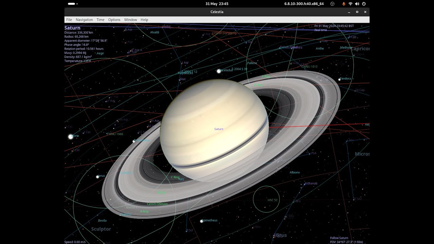Select the bright Dione moon dot
The height and width of the screenshot is (244, 434).
tap(71, 137)
